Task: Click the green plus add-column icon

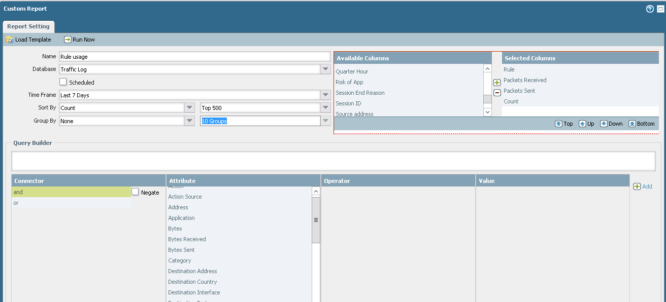Action: 497,83
